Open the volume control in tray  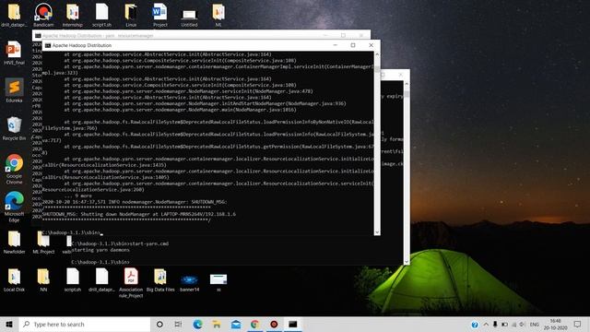click(x=523, y=325)
